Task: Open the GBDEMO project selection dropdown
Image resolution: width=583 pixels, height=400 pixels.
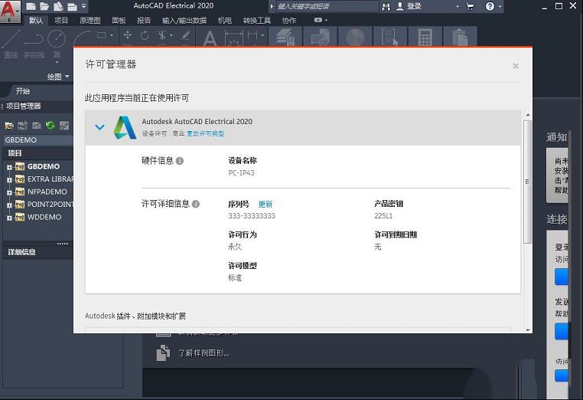Action: click(x=37, y=140)
